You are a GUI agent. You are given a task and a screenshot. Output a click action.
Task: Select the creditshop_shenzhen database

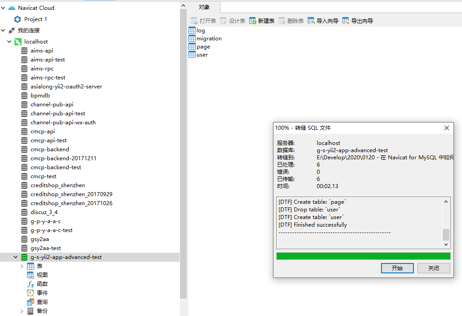pyautogui.click(x=58, y=185)
